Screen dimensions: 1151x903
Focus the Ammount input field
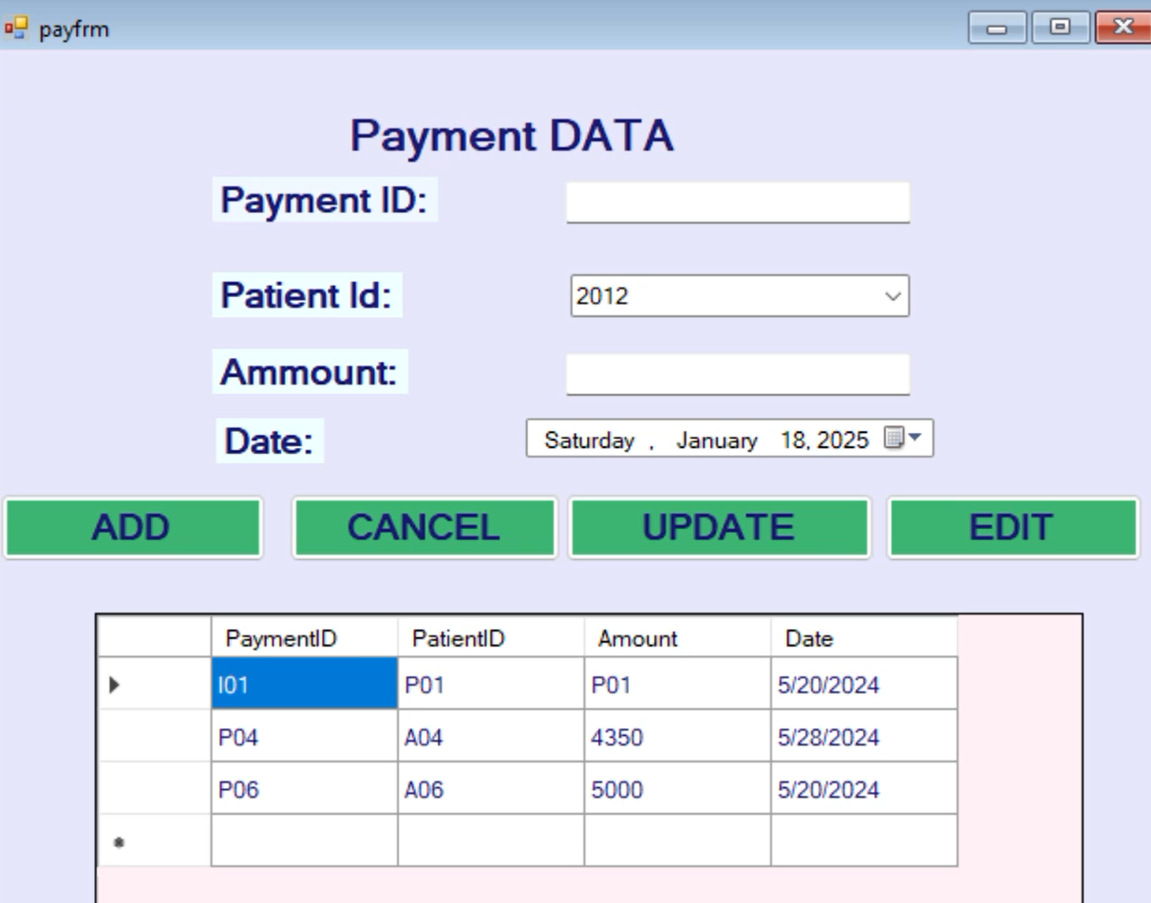click(738, 374)
